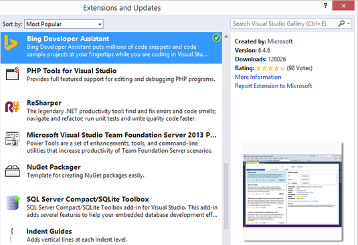Close the Extensions and Updates dialog
The image size is (358, 245).
pyautogui.click(x=343, y=6)
